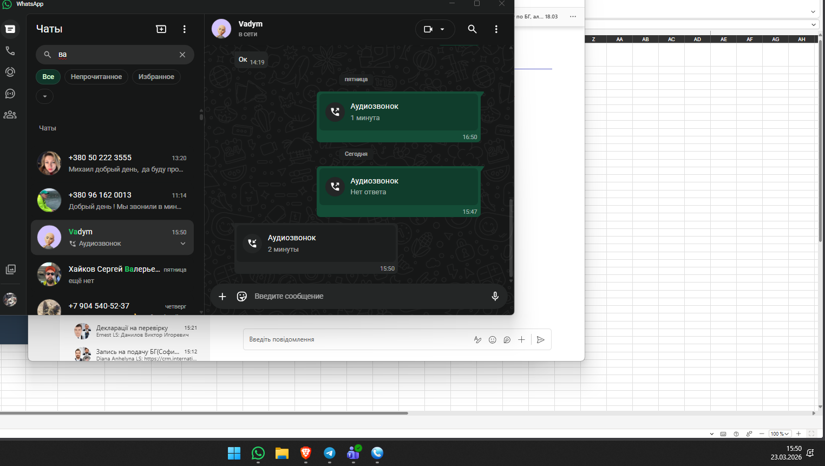Viewport: 825px width, 466px height.
Task: Open the Status updates section in WhatsApp
Action: (10, 72)
